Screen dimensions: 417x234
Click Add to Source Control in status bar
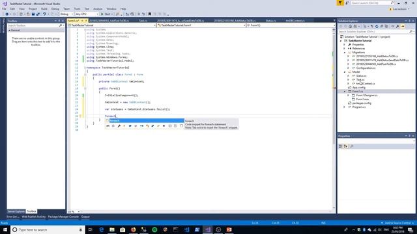[x=397, y=223]
